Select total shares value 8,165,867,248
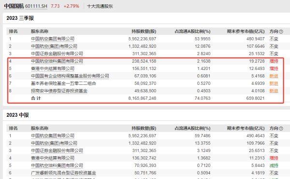Viewport: 290px width, 179px height. [x=142, y=98]
